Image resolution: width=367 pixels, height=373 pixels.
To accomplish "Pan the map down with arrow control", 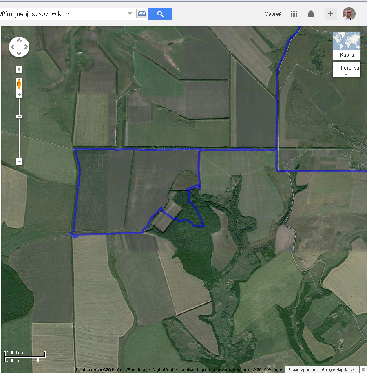I will click(19, 54).
